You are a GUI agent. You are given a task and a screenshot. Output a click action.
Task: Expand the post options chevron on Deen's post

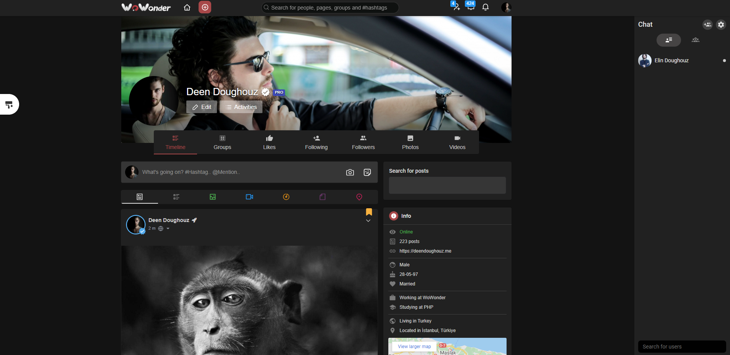point(368,220)
